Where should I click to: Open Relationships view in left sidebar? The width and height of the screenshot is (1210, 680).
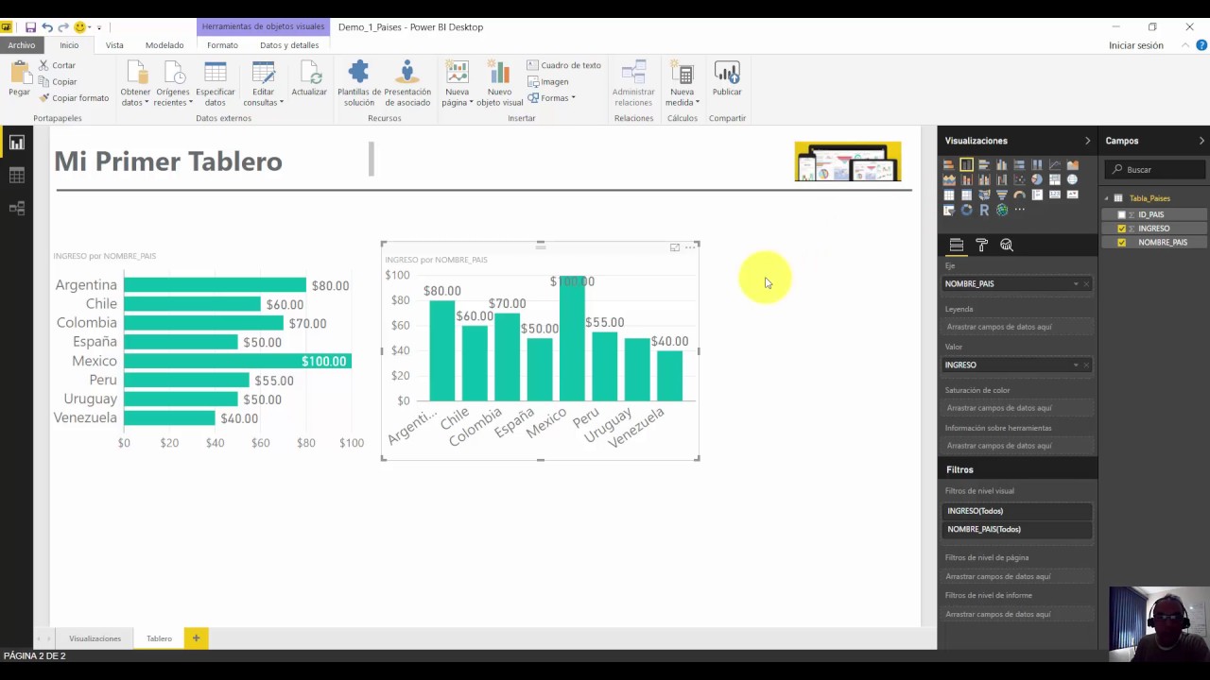pyautogui.click(x=16, y=208)
